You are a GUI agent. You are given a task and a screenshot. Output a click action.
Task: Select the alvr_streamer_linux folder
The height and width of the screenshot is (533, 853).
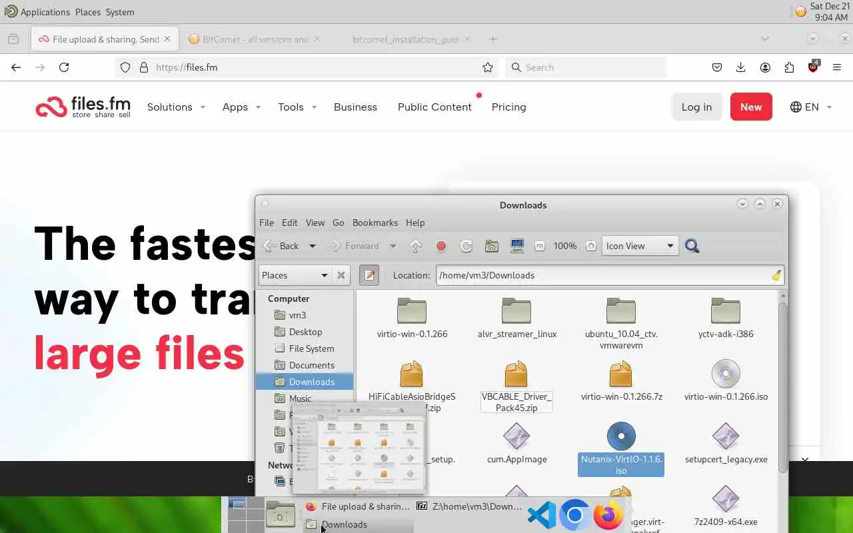point(516,318)
